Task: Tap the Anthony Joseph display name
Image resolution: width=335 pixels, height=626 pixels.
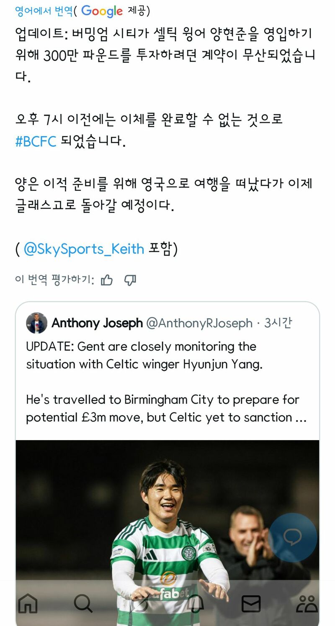Action: click(97, 323)
